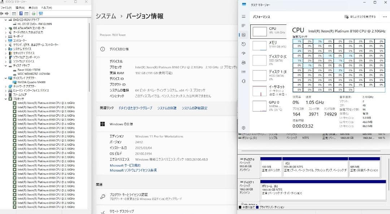The width and height of the screenshot is (390, 214).
Task: Click the Help icon in Device Manager toolbar
Action: pyautogui.click(x=21, y=13)
